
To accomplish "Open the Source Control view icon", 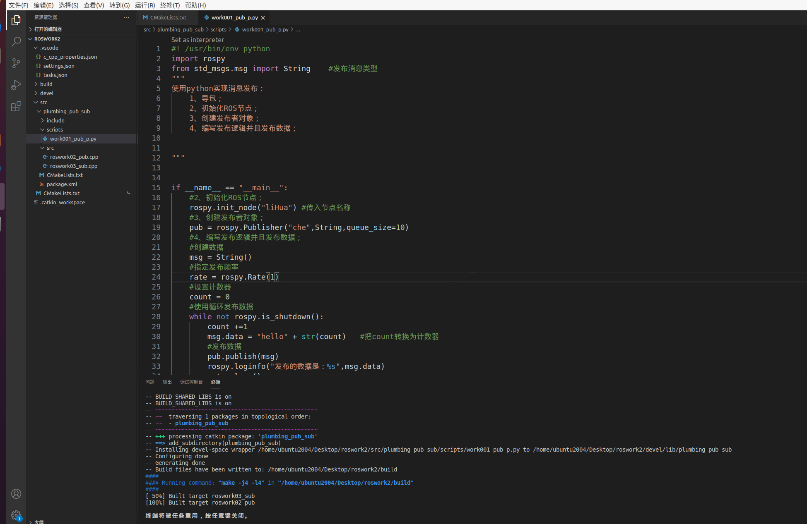I will pos(16,63).
